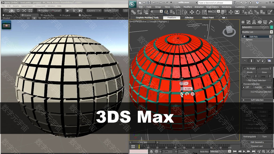Click Select and Link chain icon
This screenshot has height=154, width=274.
(133, 12)
